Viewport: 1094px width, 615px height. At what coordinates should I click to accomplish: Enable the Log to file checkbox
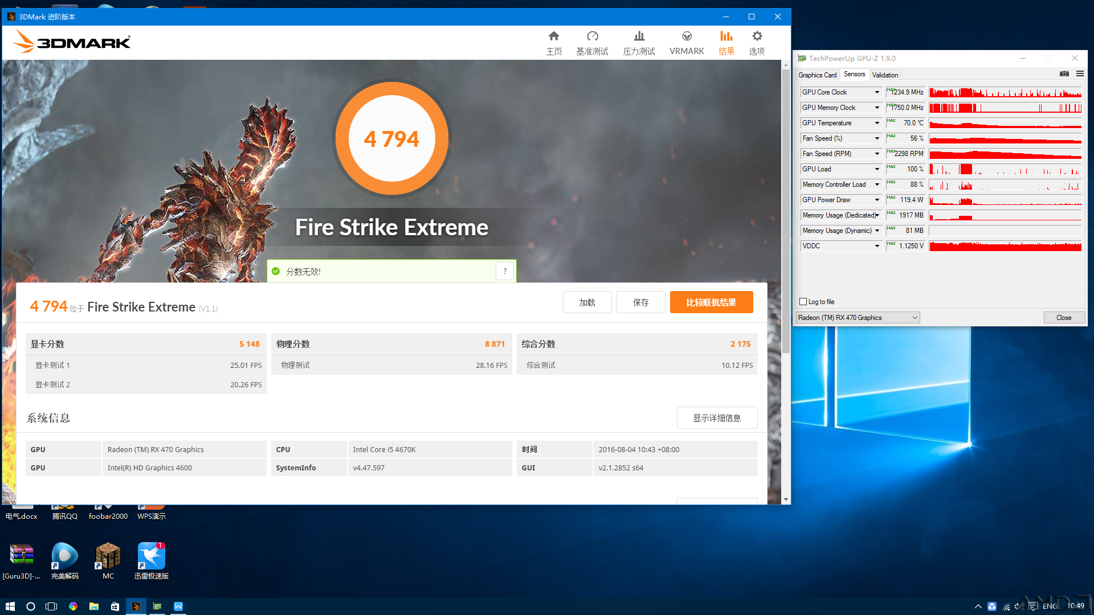click(x=803, y=302)
